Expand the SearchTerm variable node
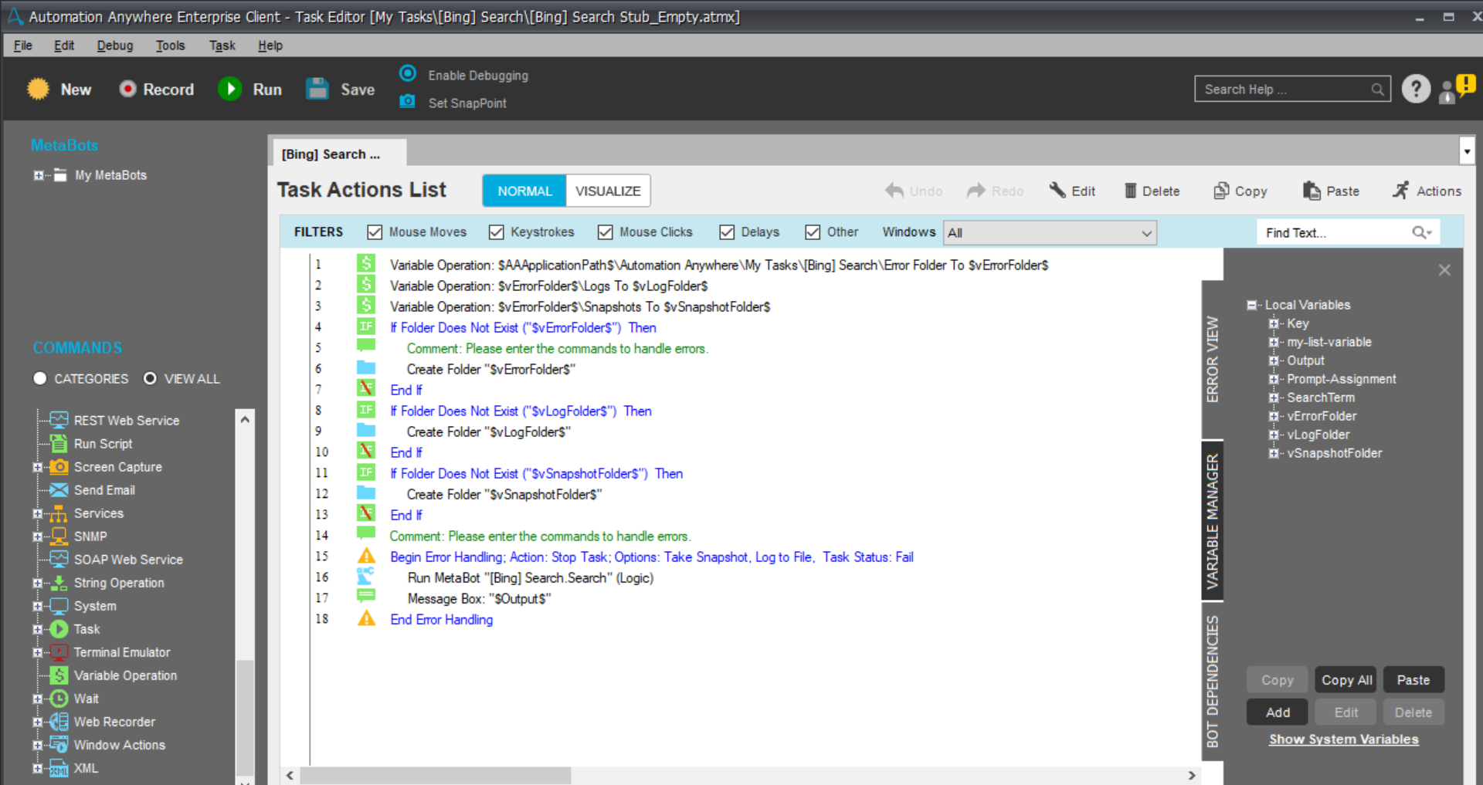The image size is (1483, 785). coord(1273,398)
